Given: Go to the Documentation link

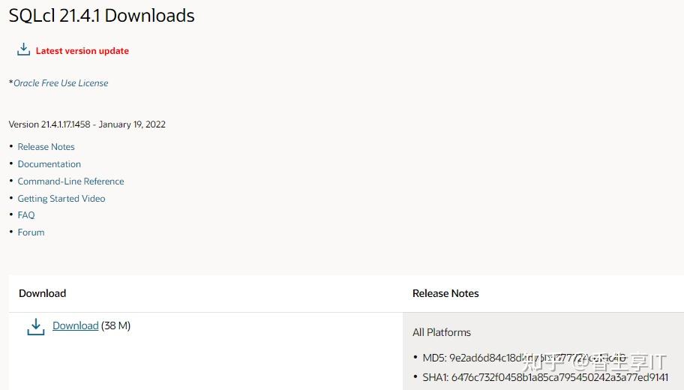Looking at the screenshot, I should pos(49,164).
